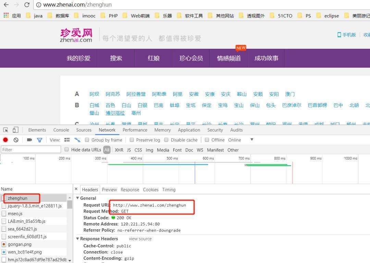Enable Preserve log checkbox
Screen dimensions: 370x263
(x=132, y=140)
